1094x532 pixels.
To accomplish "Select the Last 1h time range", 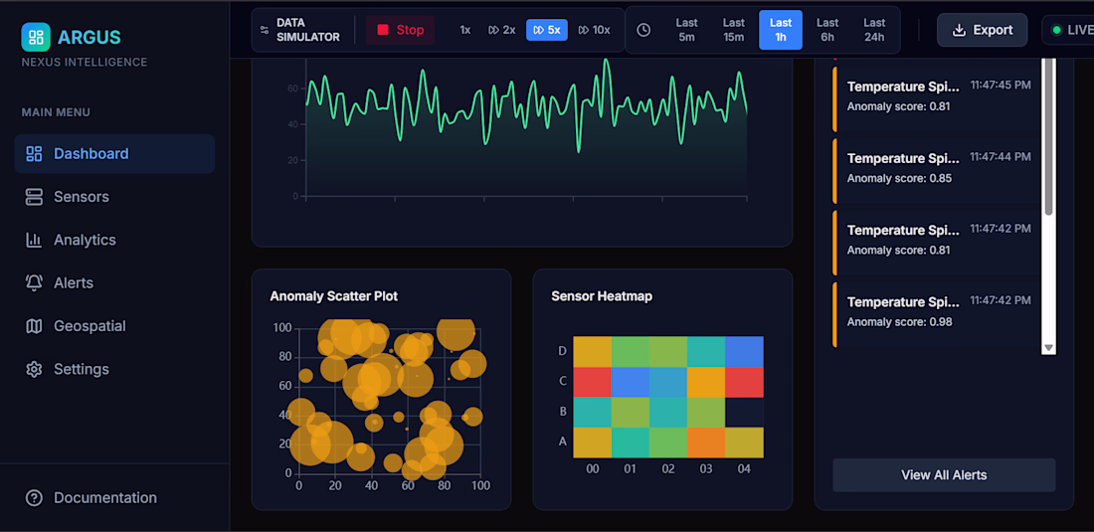I will tap(781, 30).
